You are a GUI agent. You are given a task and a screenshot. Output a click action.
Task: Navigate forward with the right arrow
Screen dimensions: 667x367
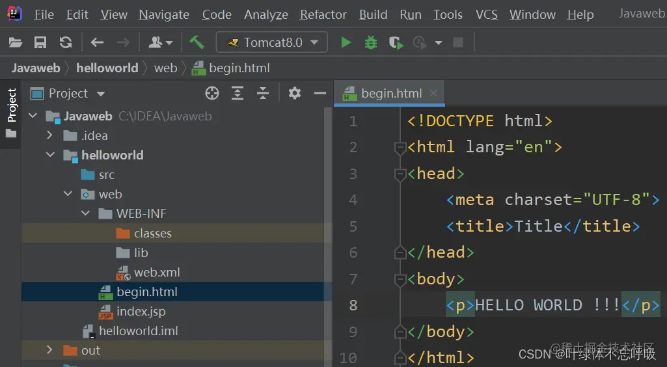(123, 42)
